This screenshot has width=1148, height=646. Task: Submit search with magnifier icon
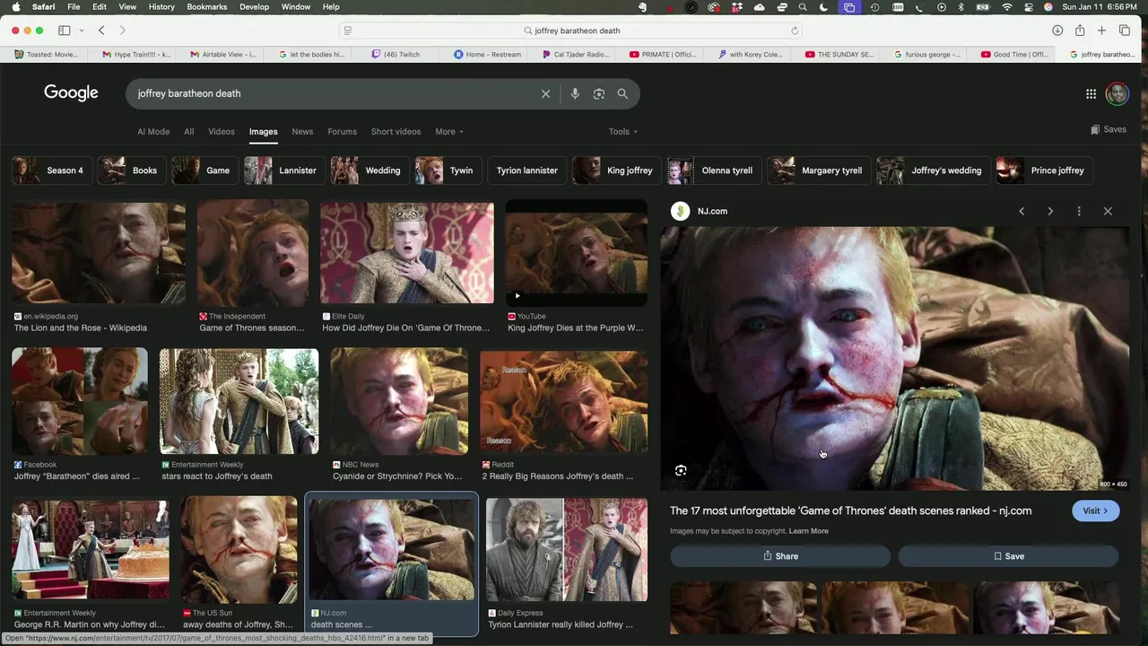[x=622, y=93]
